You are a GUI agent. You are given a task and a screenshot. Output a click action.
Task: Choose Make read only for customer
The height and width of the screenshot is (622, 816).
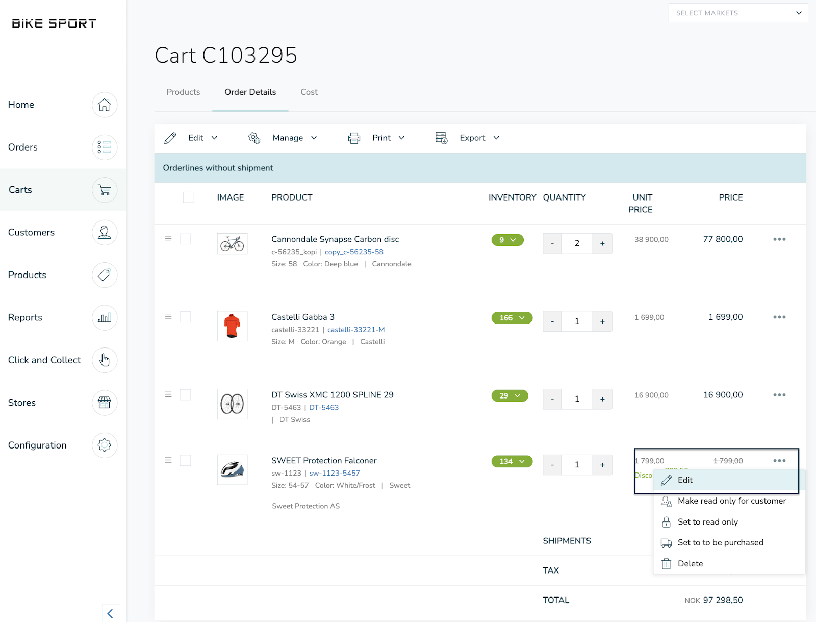pyautogui.click(x=729, y=501)
